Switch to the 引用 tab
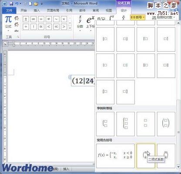 pyautogui.click(x=69, y=10)
